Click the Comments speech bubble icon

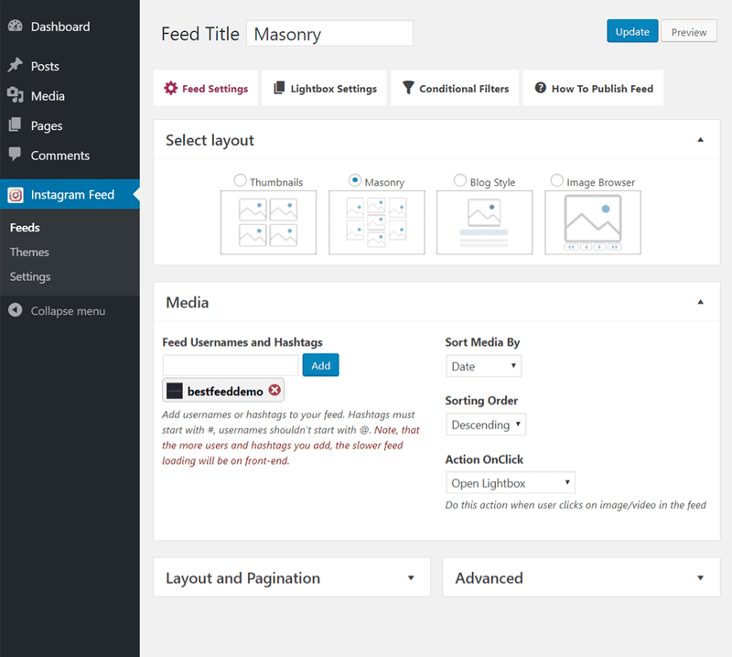point(16,156)
